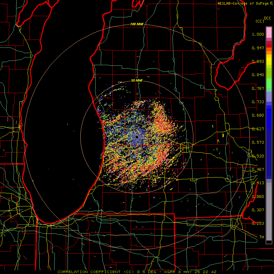This screenshot has height=274, width=274.
Task: Click the 0.467 legend value
Action: (x=258, y=170)
